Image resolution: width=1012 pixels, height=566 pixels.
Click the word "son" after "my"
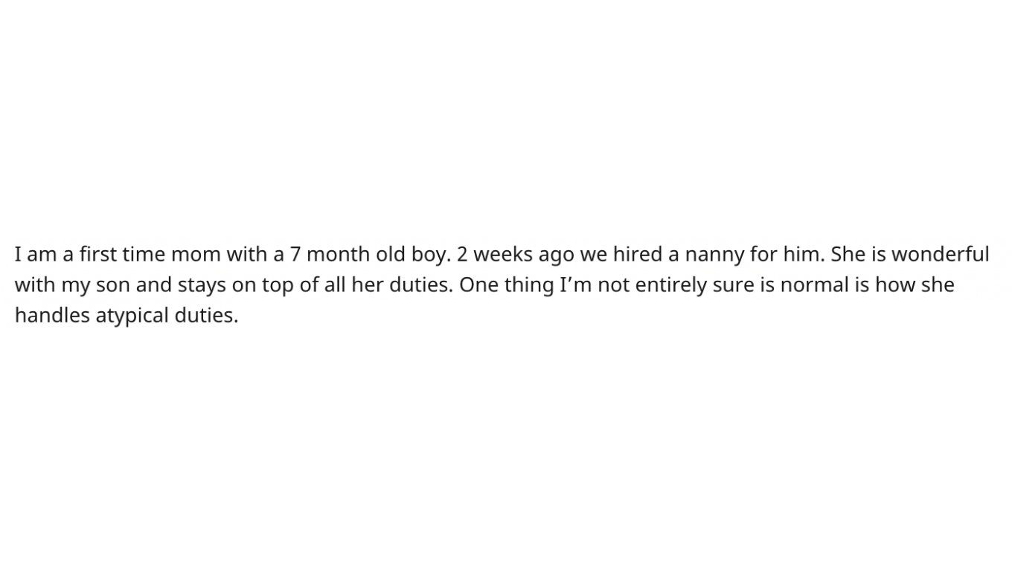point(113,286)
